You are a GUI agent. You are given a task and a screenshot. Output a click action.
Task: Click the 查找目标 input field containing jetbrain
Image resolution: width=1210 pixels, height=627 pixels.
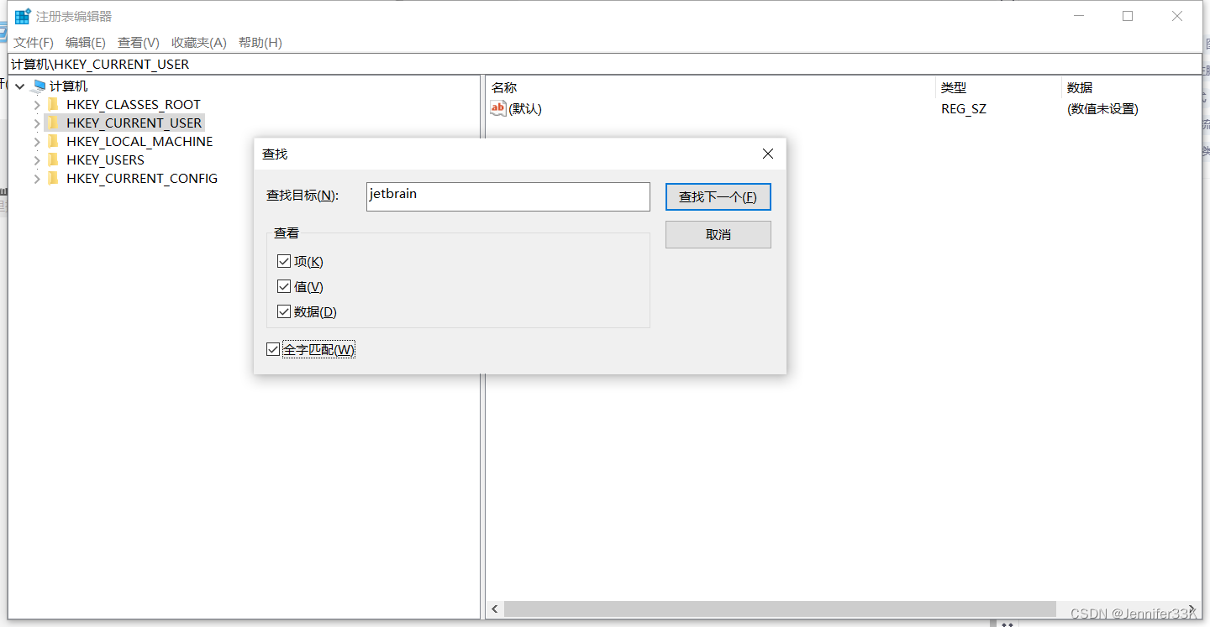point(508,196)
